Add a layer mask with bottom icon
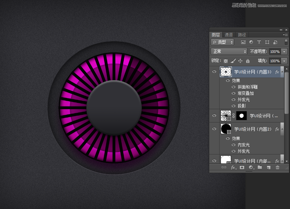 (242, 167)
